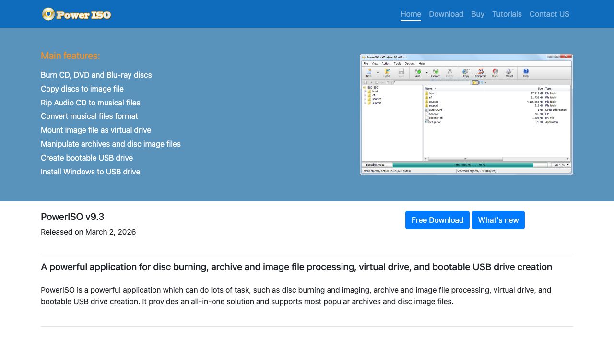Click "Mount image file as virtual drive" text

click(96, 130)
